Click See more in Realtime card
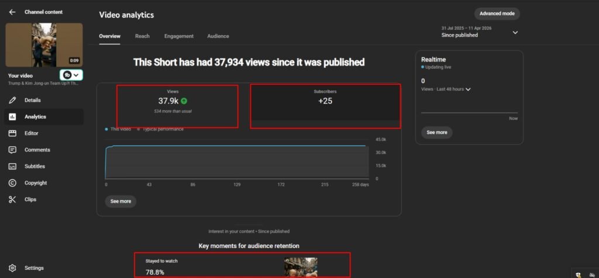Viewport: 599px width, 278px height. coord(436,133)
